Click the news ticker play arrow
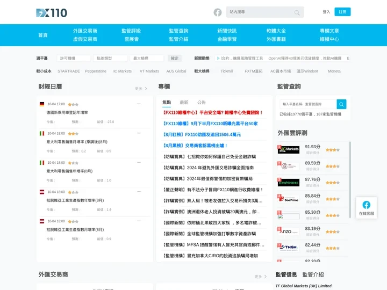This screenshot has width=387, height=290. [218, 58]
